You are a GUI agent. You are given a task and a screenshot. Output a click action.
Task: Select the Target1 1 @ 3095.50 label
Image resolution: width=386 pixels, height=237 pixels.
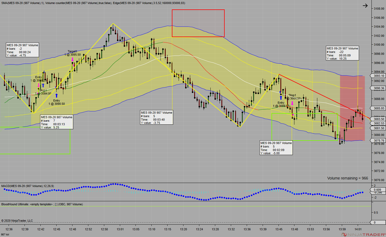(72, 53)
